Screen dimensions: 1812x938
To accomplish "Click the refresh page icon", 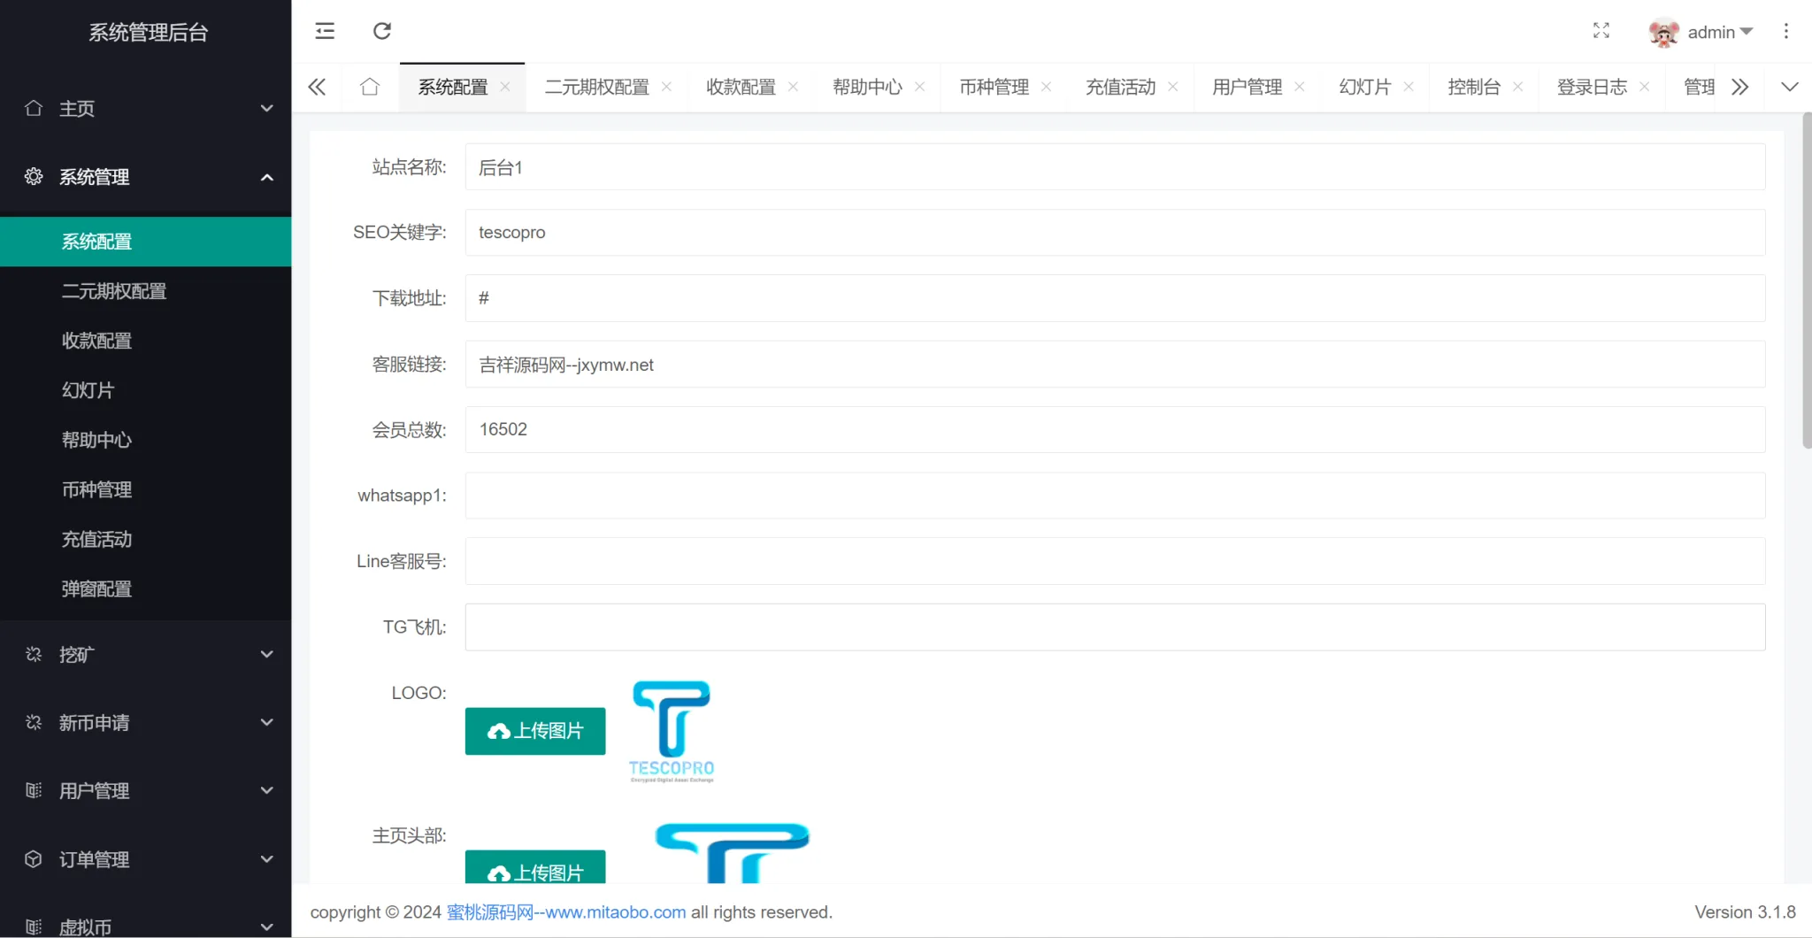I will (x=382, y=31).
